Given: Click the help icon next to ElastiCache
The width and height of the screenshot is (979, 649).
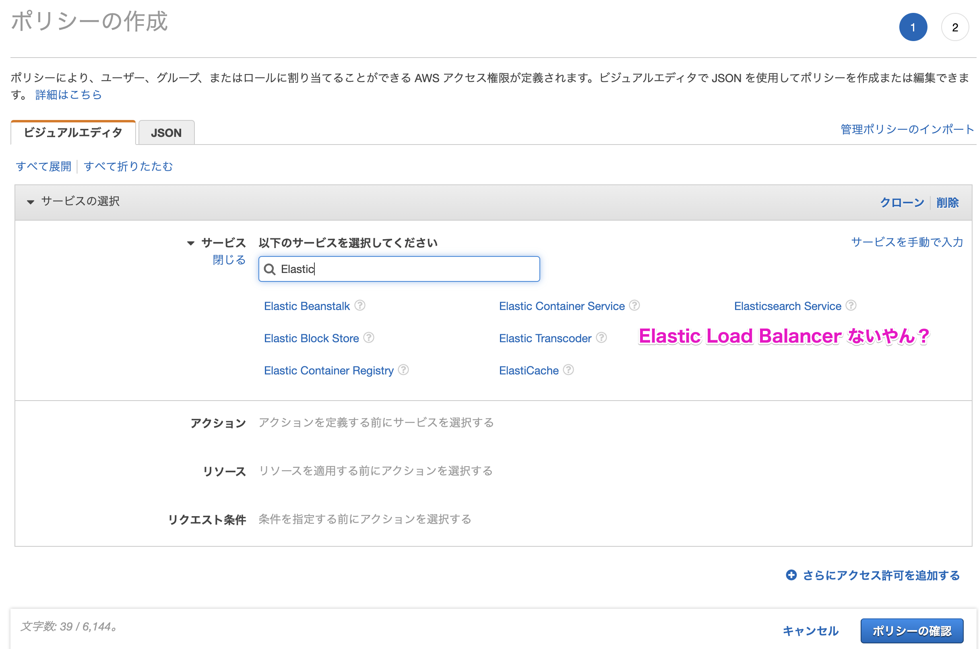Looking at the screenshot, I should click(x=568, y=370).
